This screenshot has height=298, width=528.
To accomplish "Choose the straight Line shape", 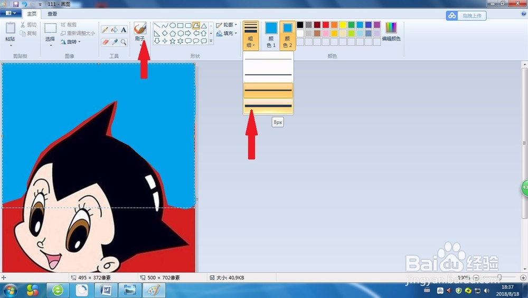I will pyautogui.click(x=157, y=25).
